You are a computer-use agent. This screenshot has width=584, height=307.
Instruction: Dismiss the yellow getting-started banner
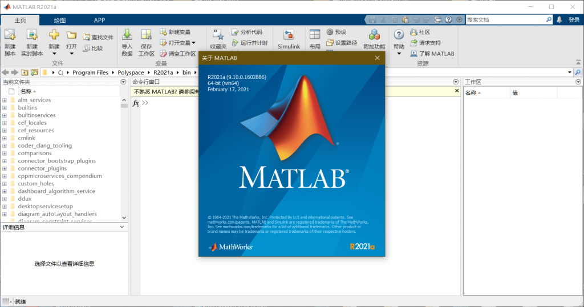[457, 91]
